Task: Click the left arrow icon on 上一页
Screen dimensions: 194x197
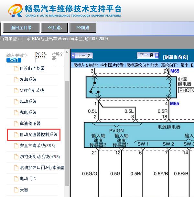Action: [x=73, y=55]
